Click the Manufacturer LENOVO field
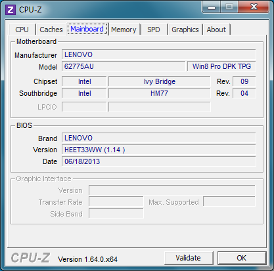The image size is (274, 271). coord(159,54)
